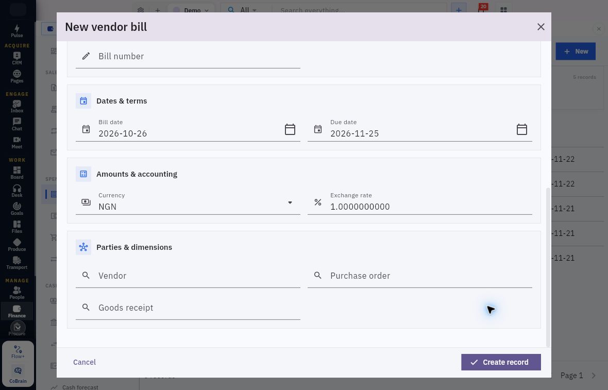Screen dimensions: 608x390
Task: Edit the Exchange rate field
Action: pyautogui.click(x=420, y=202)
